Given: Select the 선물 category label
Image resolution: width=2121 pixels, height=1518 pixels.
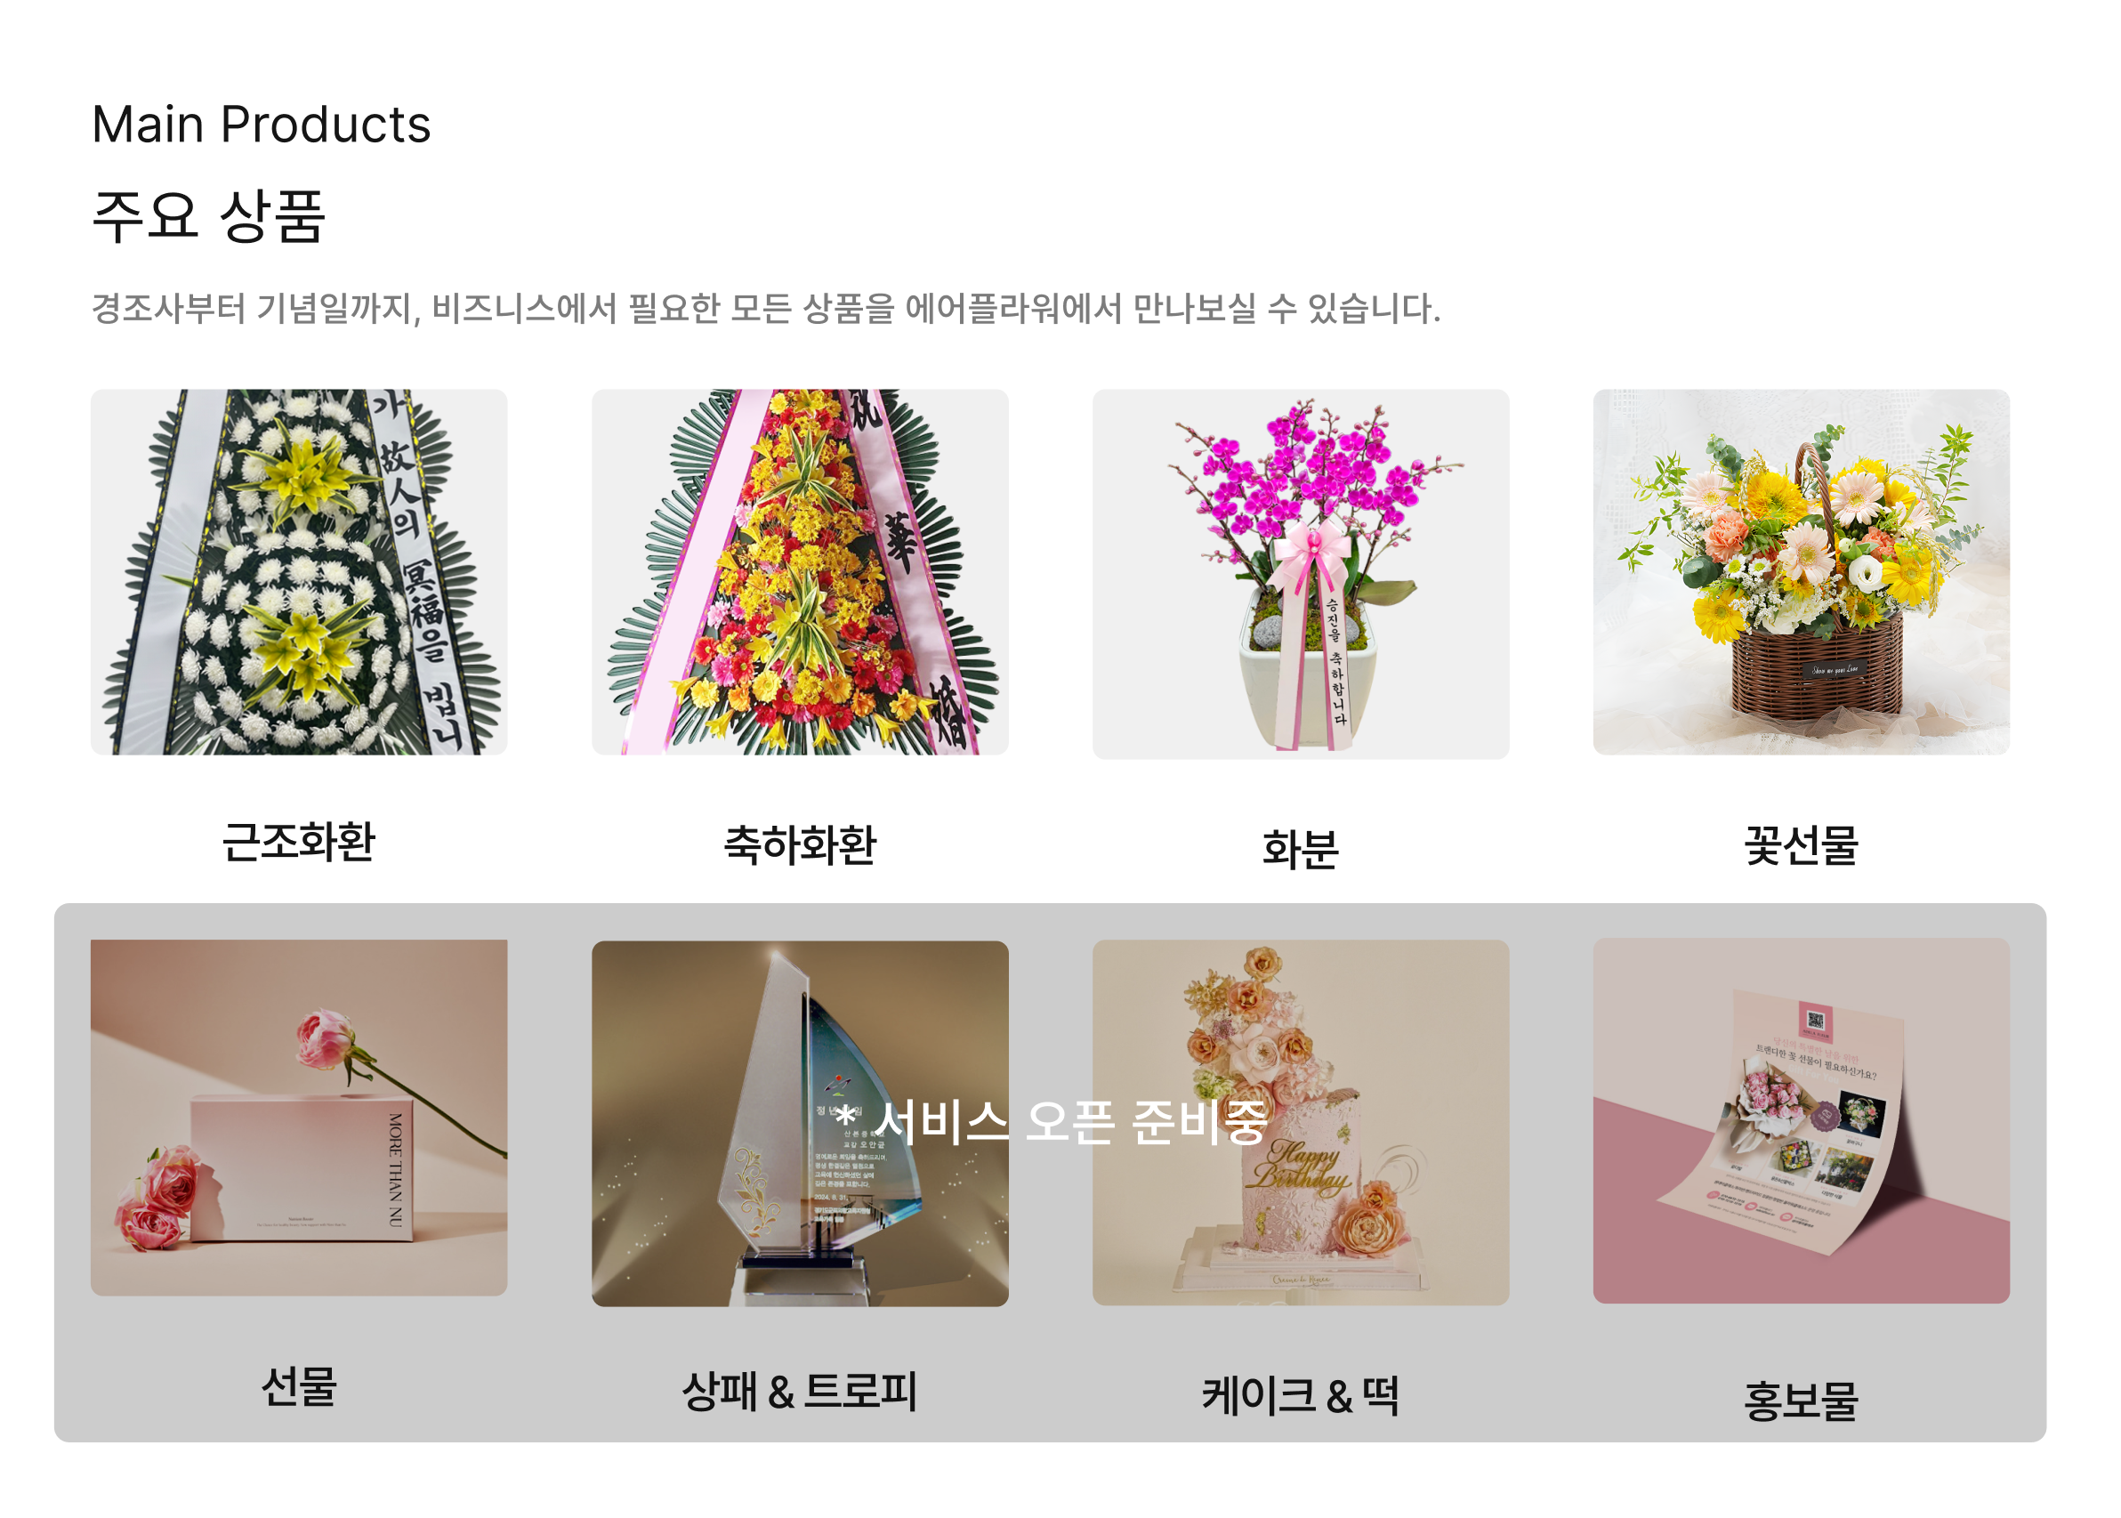Looking at the screenshot, I should tap(299, 1387).
